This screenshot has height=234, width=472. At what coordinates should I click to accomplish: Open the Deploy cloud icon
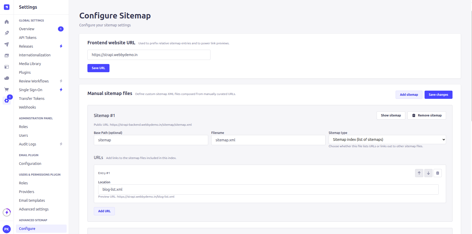coord(7,78)
